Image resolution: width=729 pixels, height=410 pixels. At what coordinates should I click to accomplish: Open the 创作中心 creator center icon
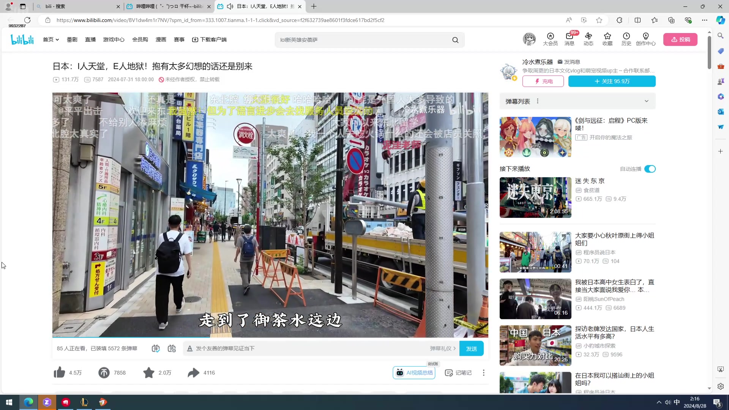point(646,39)
